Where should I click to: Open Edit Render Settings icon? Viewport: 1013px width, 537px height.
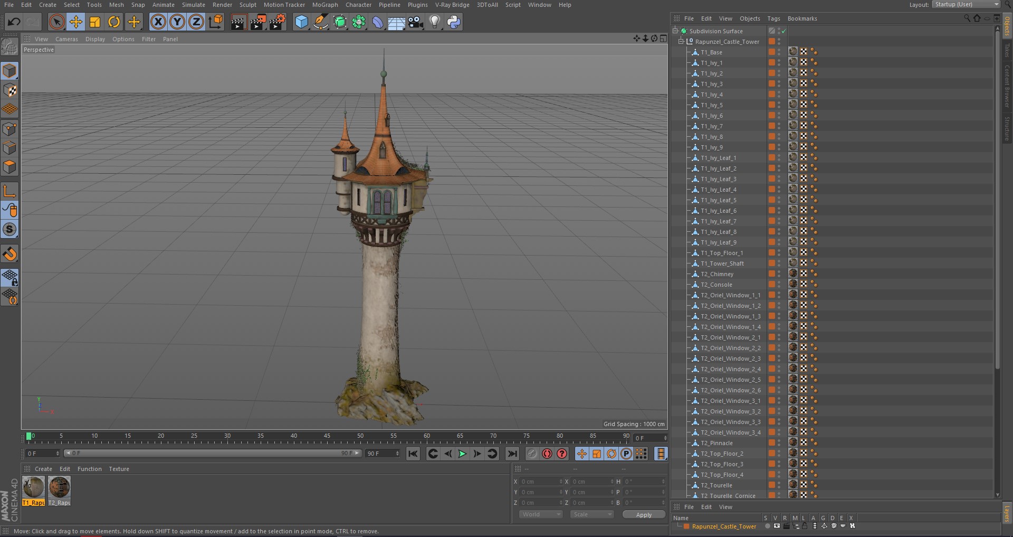click(278, 22)
